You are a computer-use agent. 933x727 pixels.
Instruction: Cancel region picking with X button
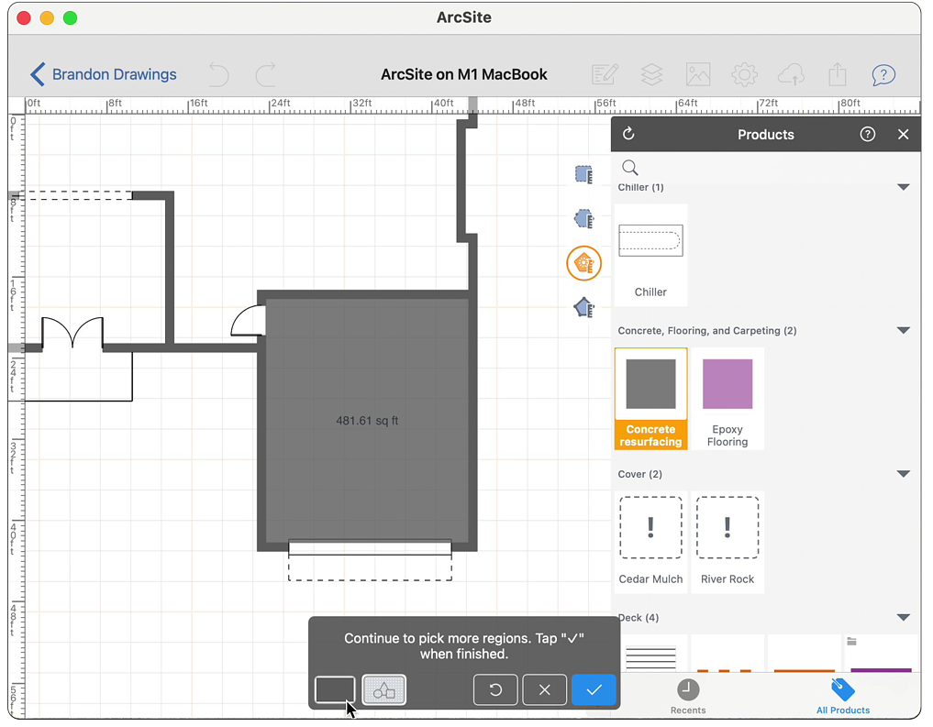coord(544,689)
